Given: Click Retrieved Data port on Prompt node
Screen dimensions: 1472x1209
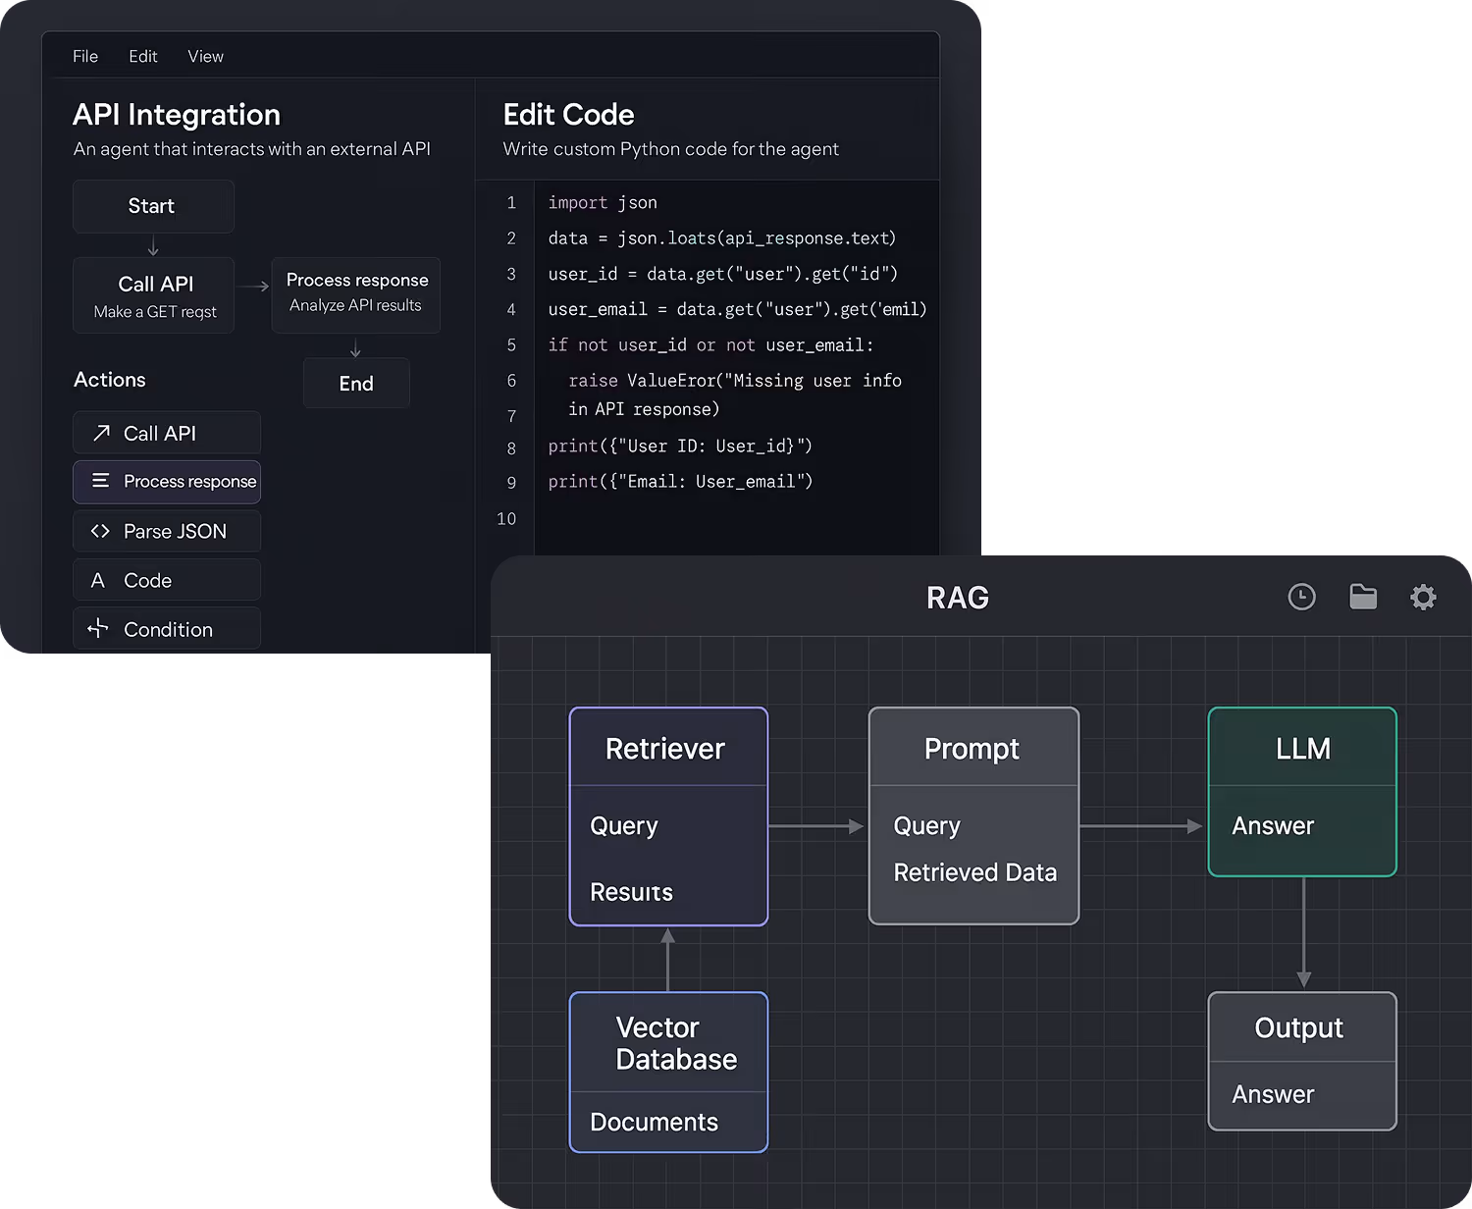Looking at the screenshot, I should 975,872.
